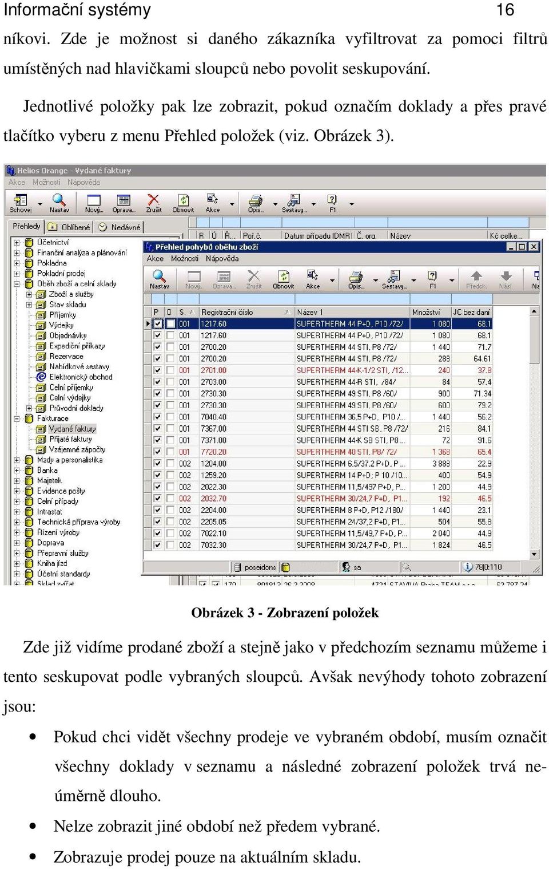The width and height of the screenshot is (549, 869).
Task: Click info icon next to 78|0:110 in status bar
Action: click(x=468, y=567)
